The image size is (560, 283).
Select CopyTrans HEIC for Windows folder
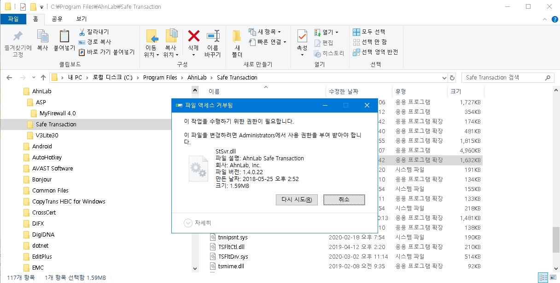pos(69,201)
